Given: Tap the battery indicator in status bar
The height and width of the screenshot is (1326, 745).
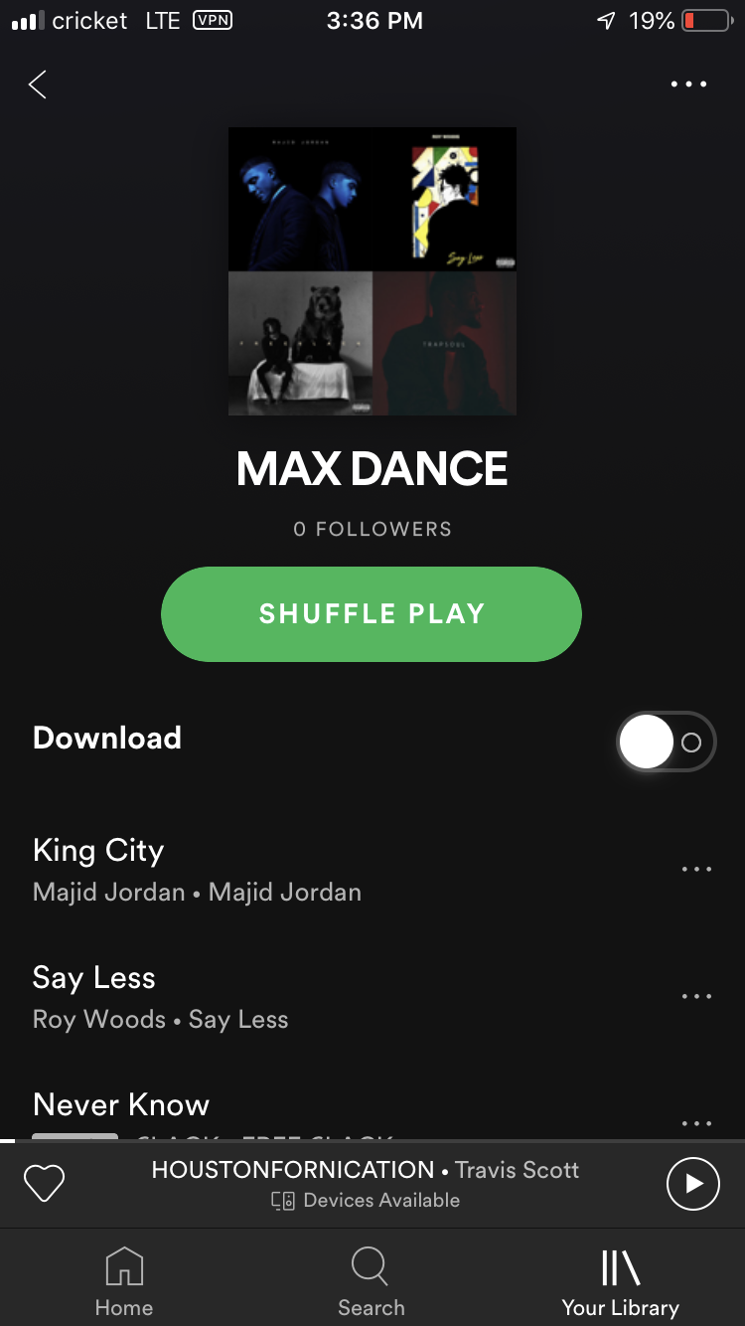Looking at the screenshot, I should pyautogui.click(x=706, y=21).
